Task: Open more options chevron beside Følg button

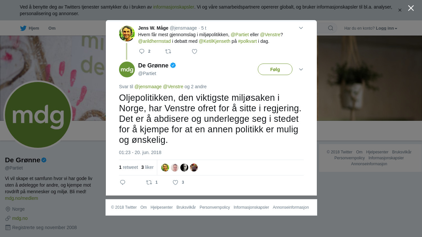Action: point(301,69)
